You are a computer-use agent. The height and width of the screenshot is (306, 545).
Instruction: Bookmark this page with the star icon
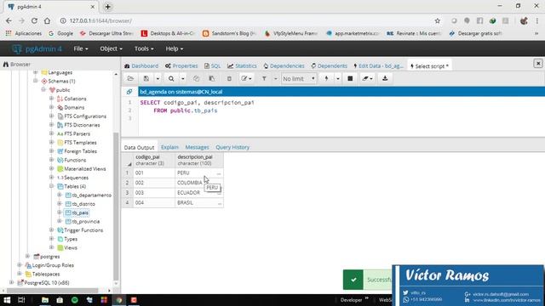[x=437, y=20]
